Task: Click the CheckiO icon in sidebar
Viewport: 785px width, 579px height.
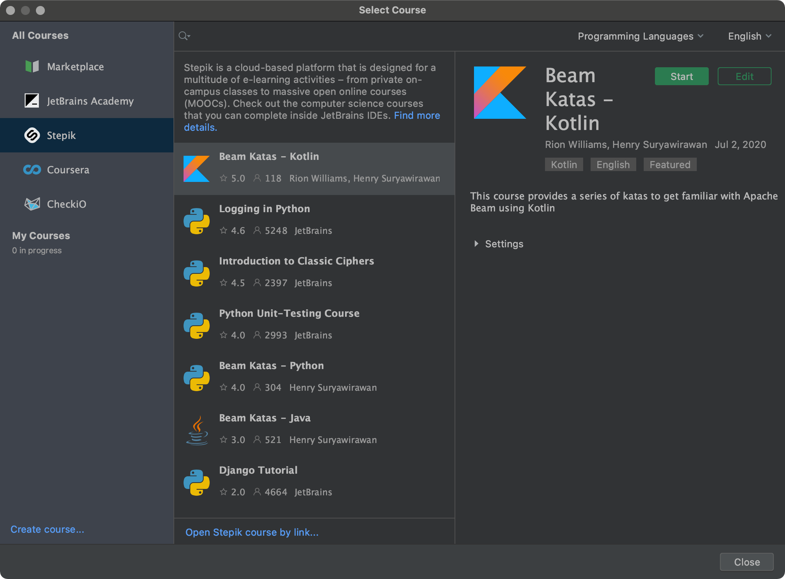Action: click(x=31, y=204)
